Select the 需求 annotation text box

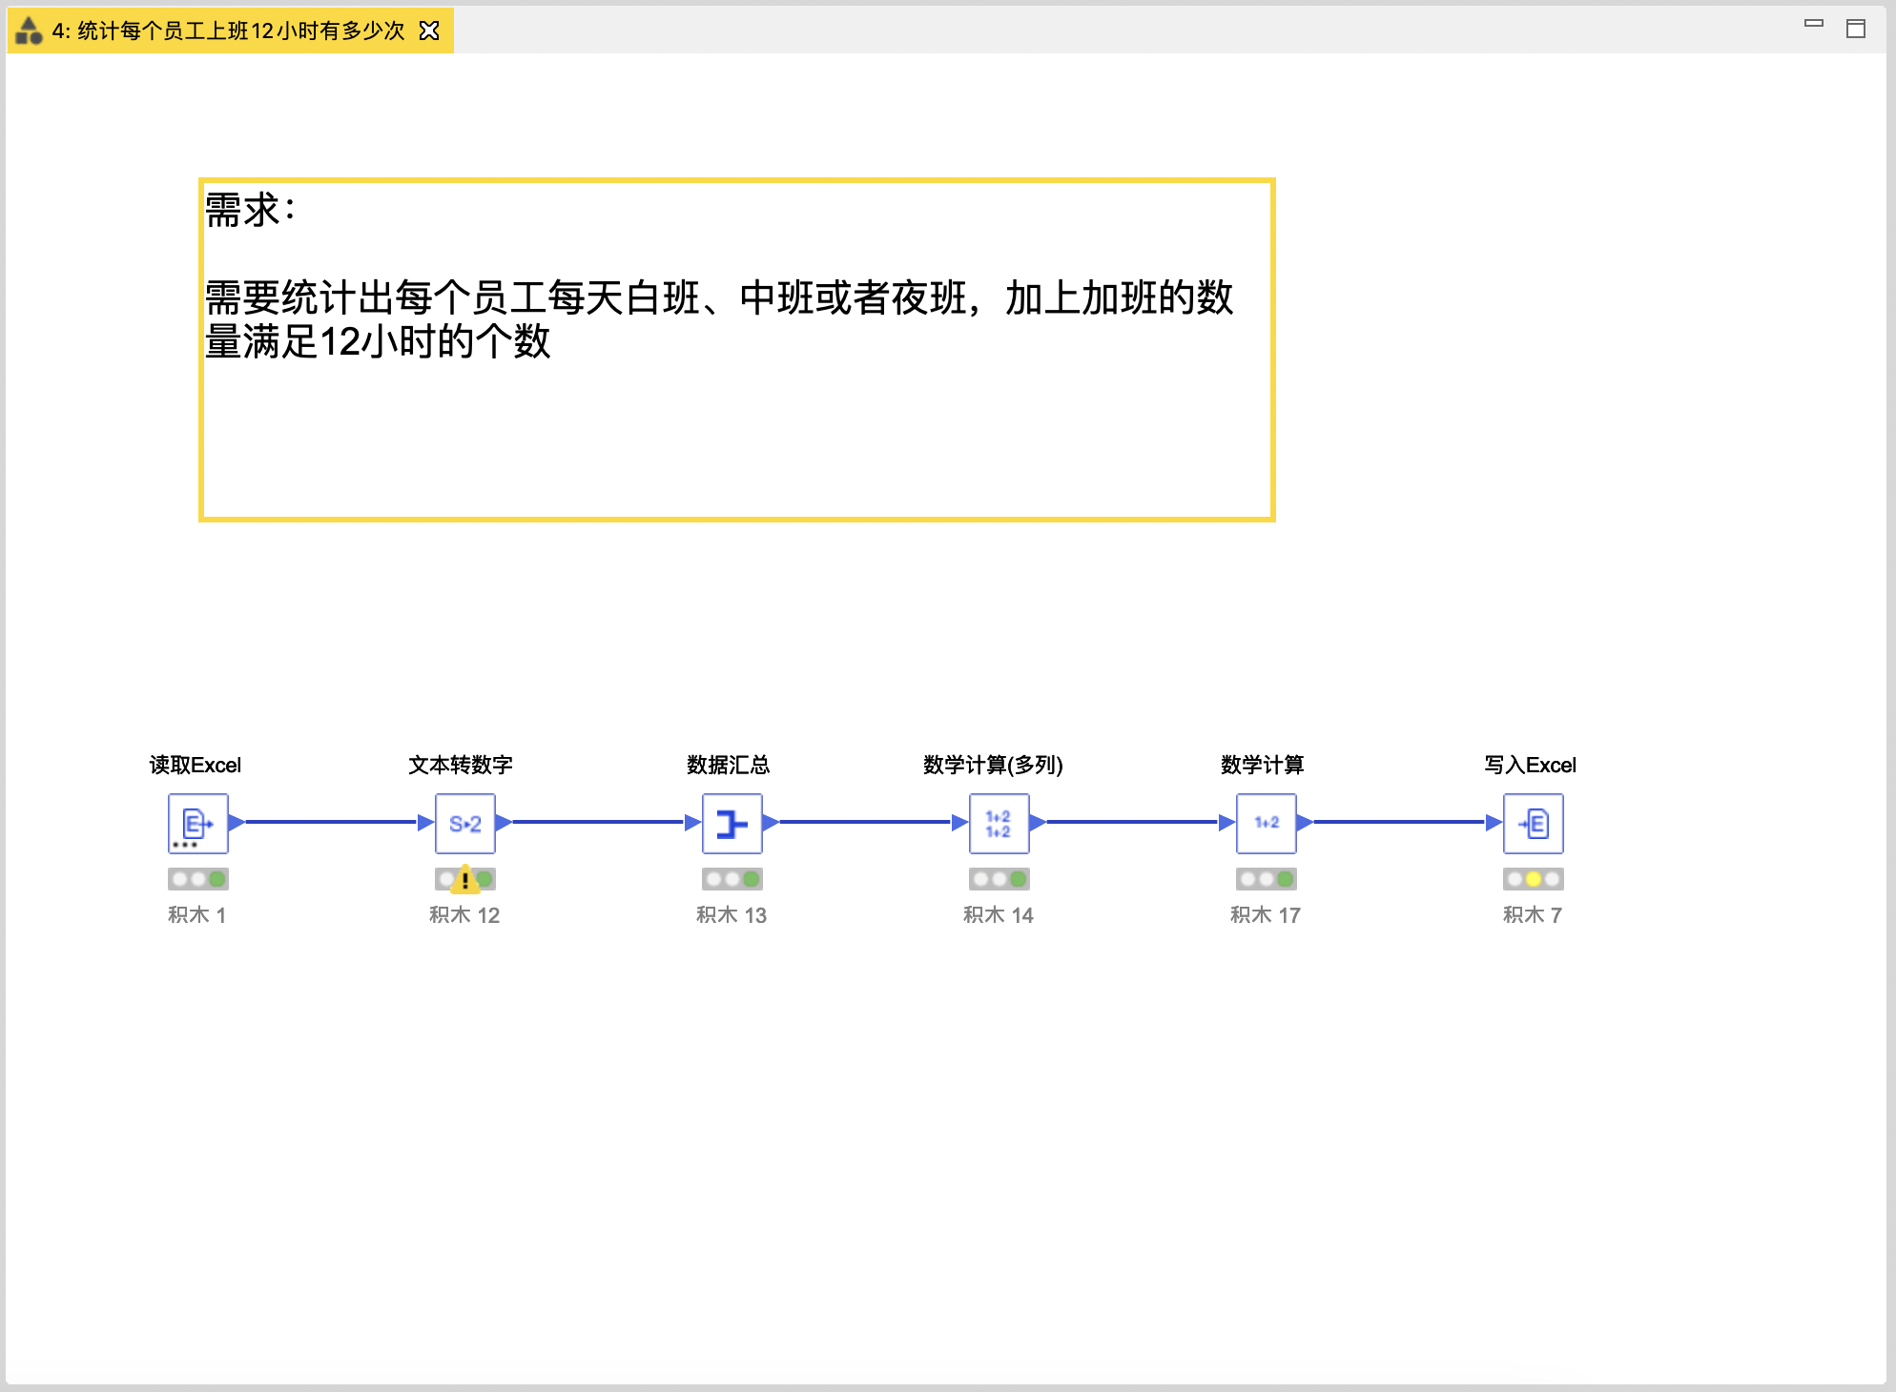(736, 349)
